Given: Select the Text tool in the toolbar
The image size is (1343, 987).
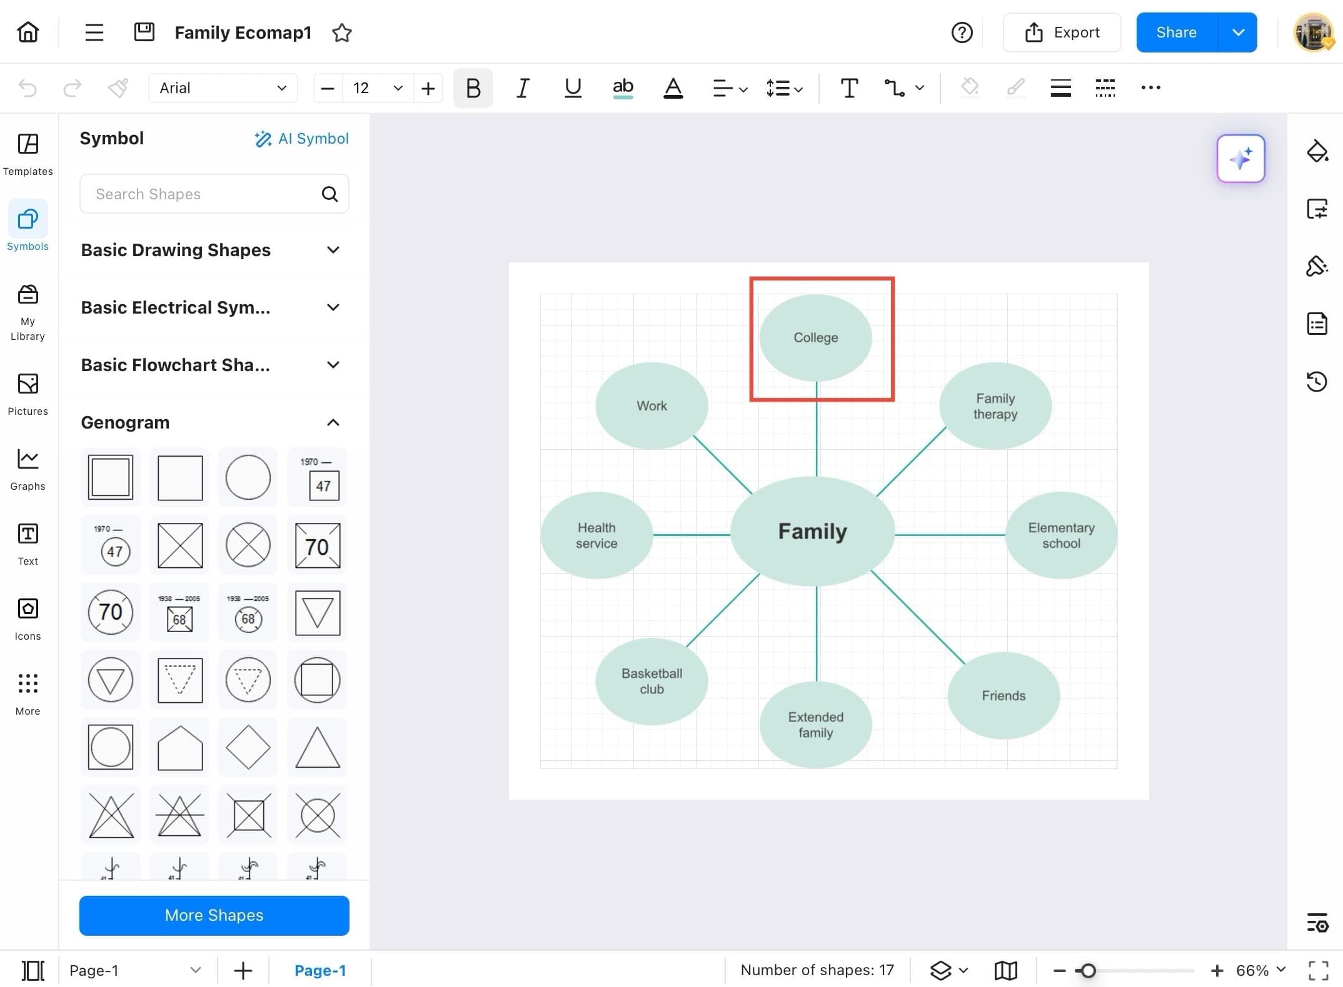Looking at the screenshot, I should tap(848, 88).
